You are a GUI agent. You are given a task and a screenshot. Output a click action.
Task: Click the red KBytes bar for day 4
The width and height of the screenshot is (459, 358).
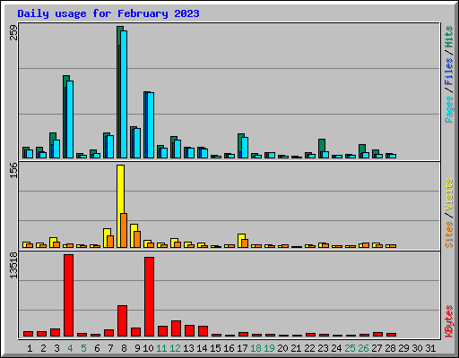[68, 295]
